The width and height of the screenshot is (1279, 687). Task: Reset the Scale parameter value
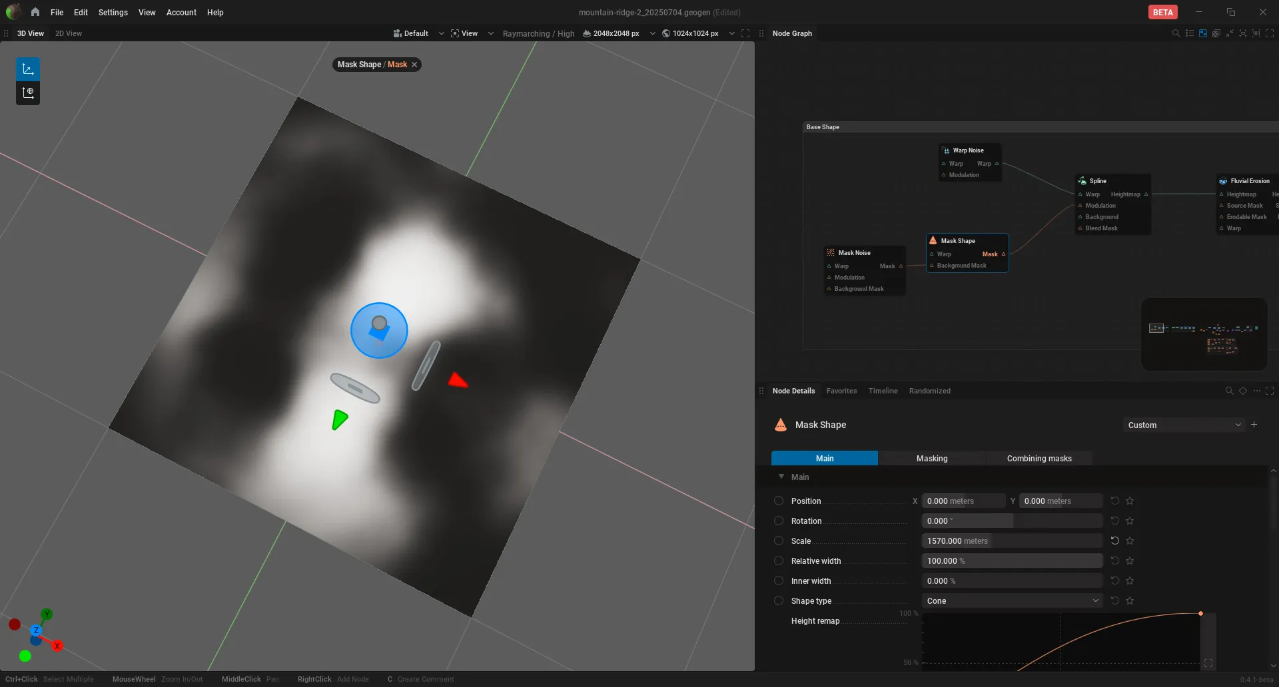(x=1114, y=541)
